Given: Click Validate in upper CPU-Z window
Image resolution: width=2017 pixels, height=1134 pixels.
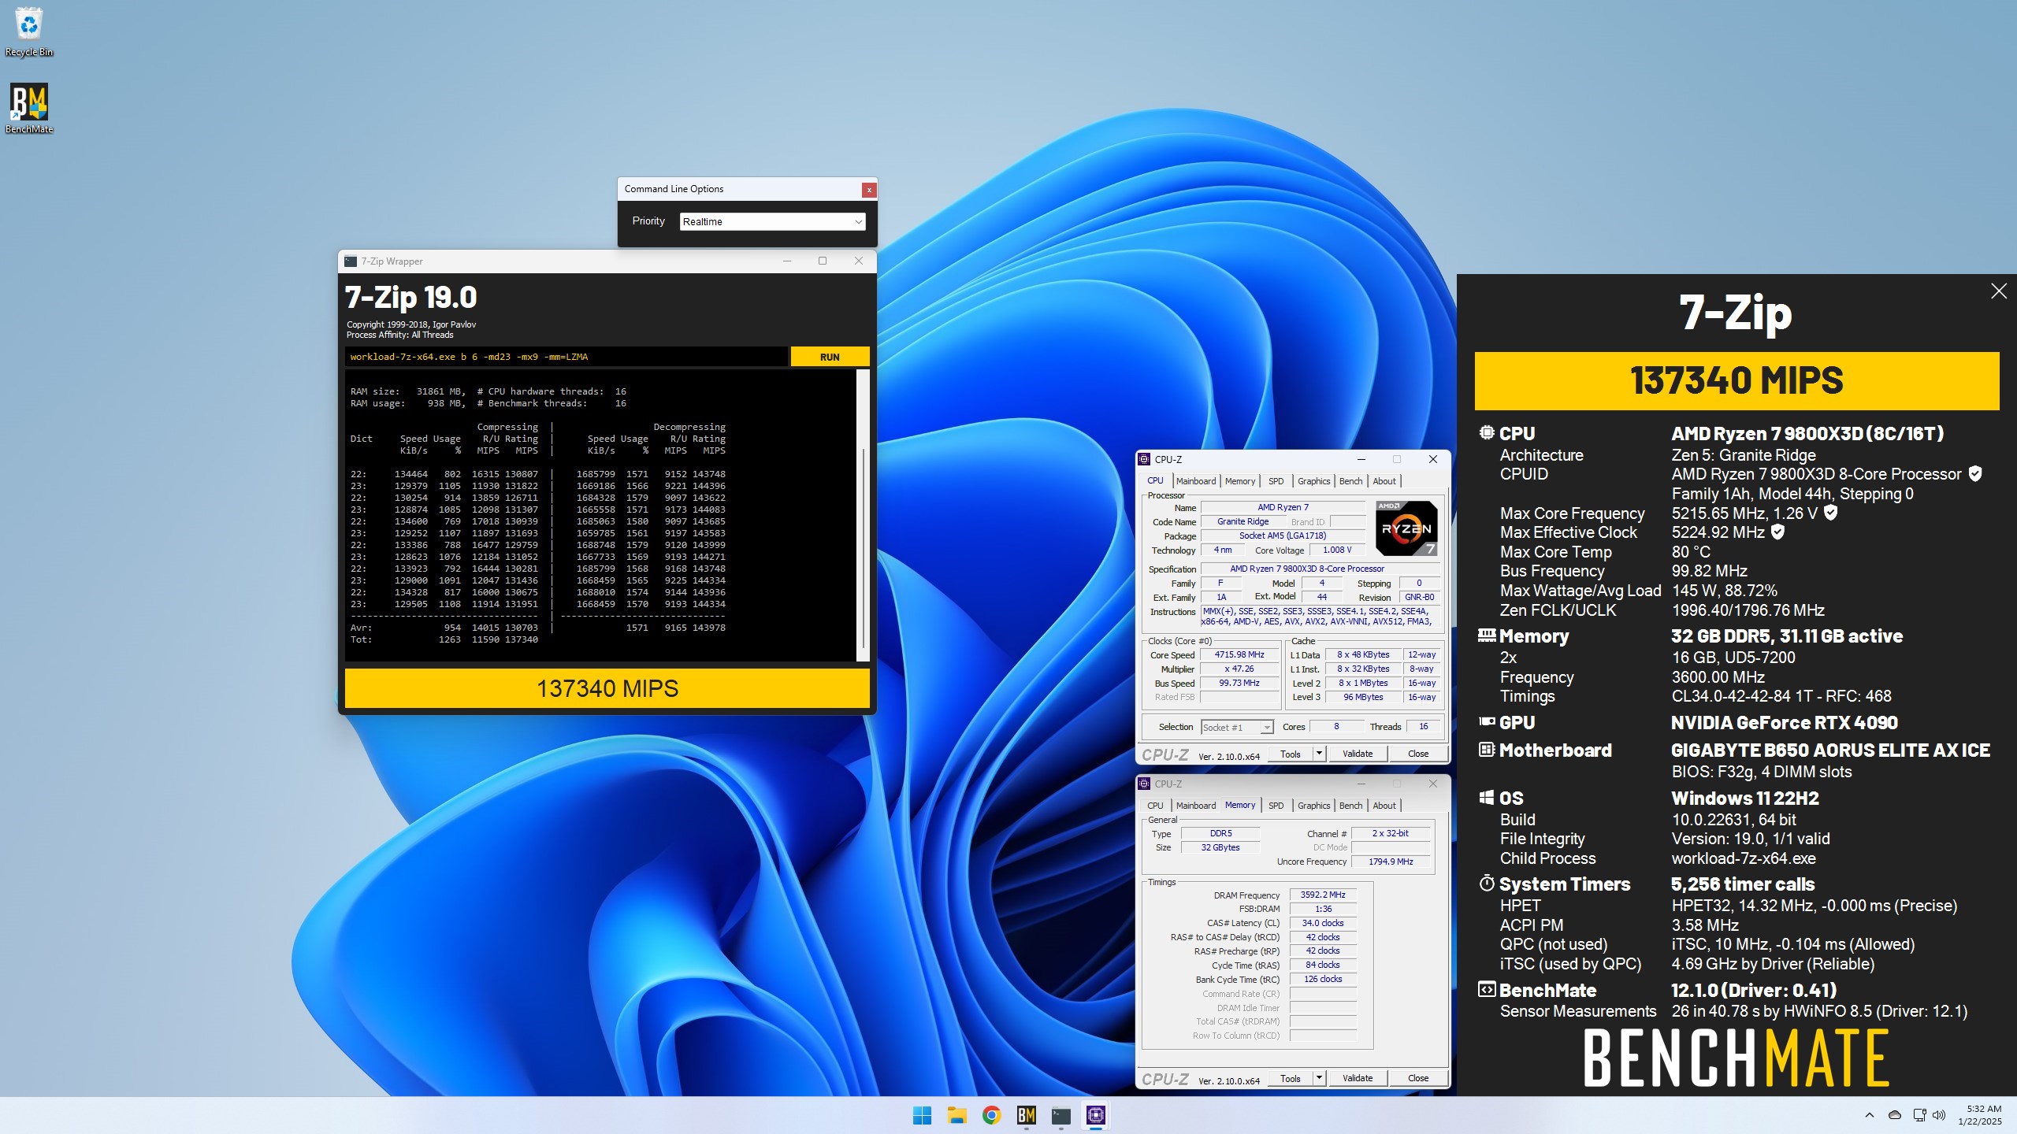Looking at the screenshot, I should (x=1357, y=754).
